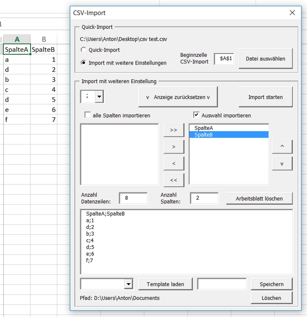The width and height of the screenshot is (307, 317).
Task: Enable alle Spalten importieren checkbox
Action: coord(87,115)
